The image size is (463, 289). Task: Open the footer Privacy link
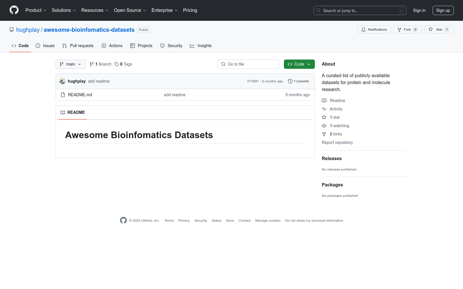pos(184,221)
